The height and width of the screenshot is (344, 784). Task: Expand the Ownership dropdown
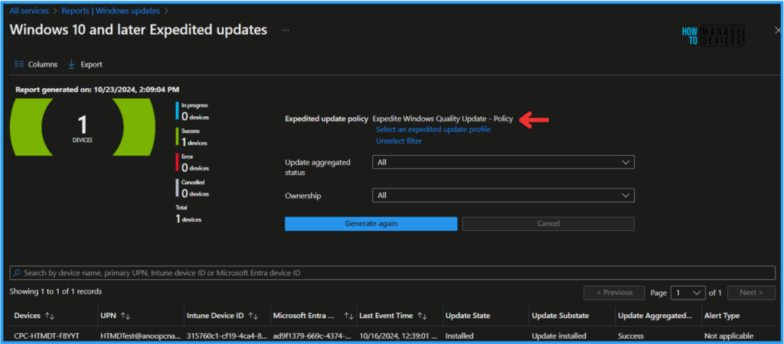503,195
